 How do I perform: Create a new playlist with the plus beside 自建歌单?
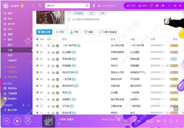[23, 105]
